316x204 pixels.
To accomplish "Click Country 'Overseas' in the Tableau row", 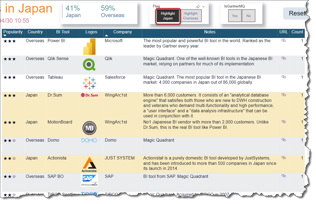I will pos(35,77).
